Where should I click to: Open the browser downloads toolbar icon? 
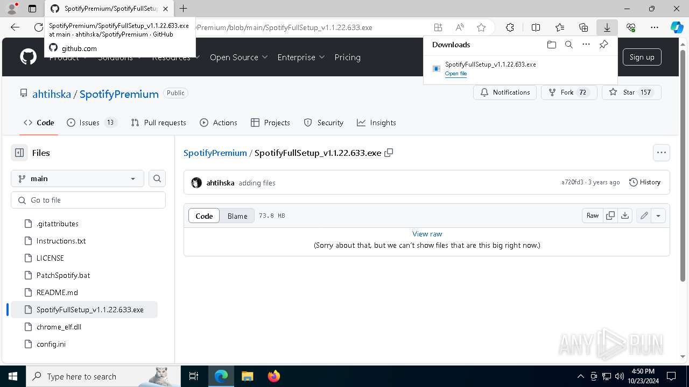[x=607, y=27]
